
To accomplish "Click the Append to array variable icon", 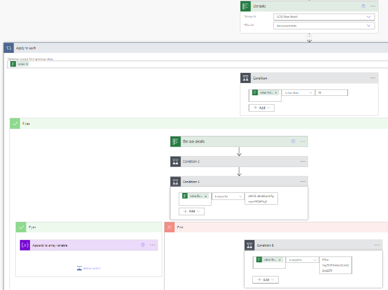I will tap(25, 245).
